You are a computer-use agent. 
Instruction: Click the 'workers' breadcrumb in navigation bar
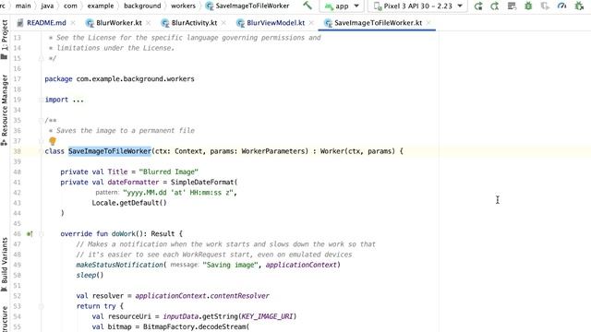pos(183,6)
